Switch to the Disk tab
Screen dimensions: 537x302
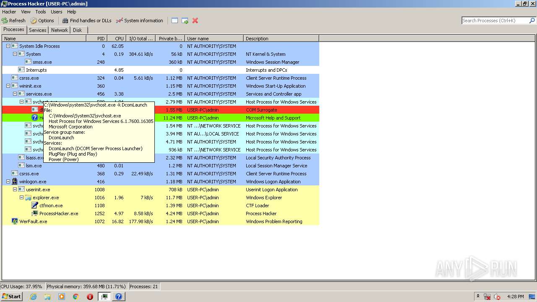pyautogui.click(x=78, y=30)
